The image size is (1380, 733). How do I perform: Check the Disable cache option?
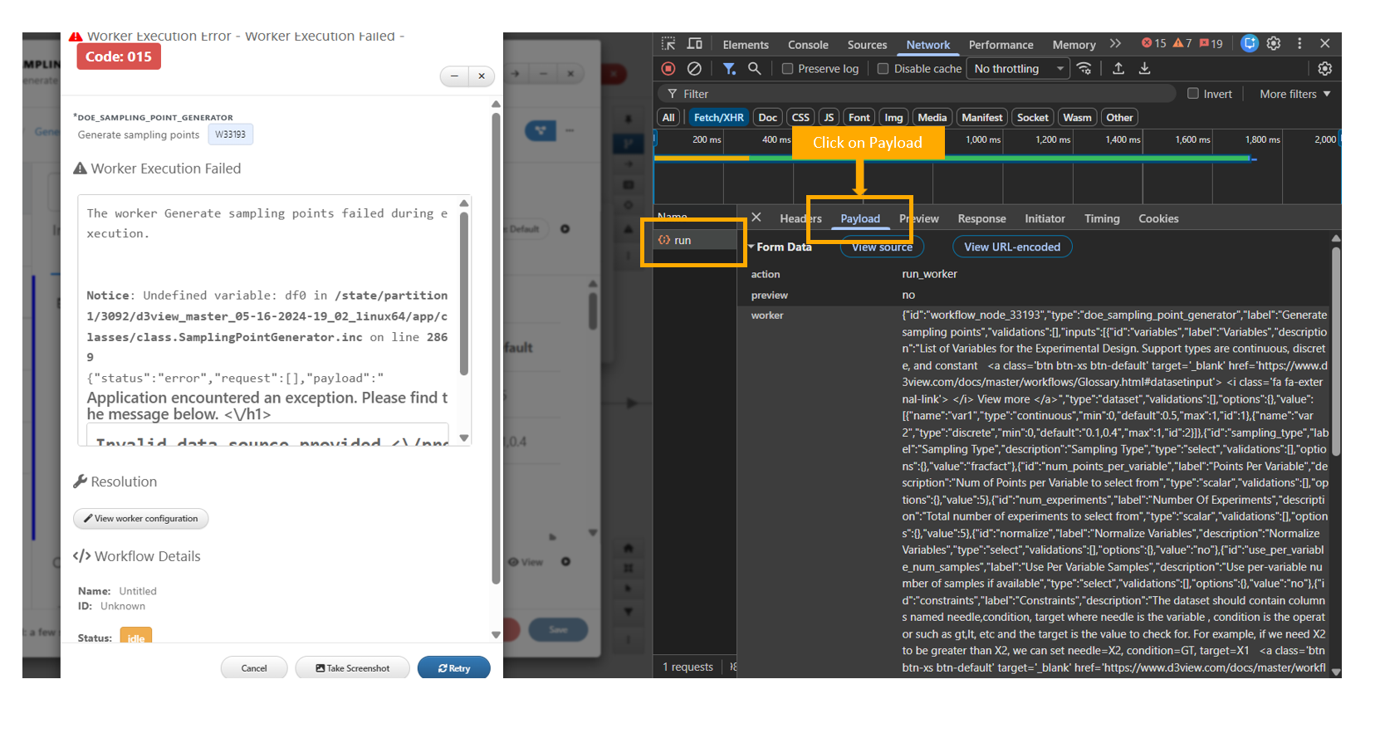pos(883,69)
